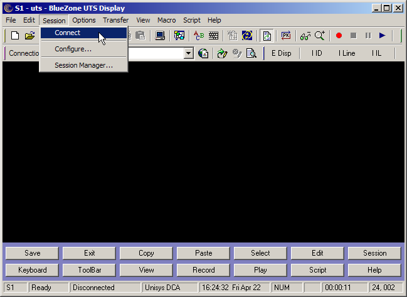Click the Disconnected status bar field
Screen dimensions: 407x297
point(105,288)
